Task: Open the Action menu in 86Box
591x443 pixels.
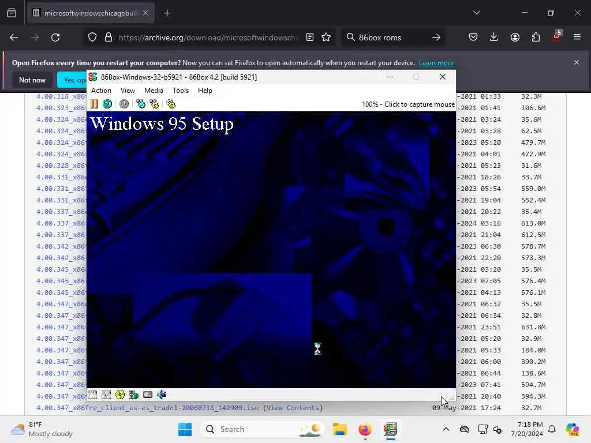Action: pyautogui.click(x=101, y=91)
